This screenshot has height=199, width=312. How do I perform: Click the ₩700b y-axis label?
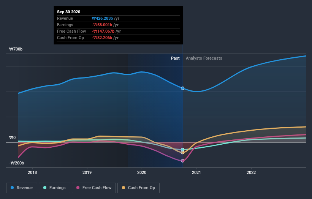[16, 49]
